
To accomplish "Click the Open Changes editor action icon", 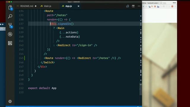I will pos(127,6).
